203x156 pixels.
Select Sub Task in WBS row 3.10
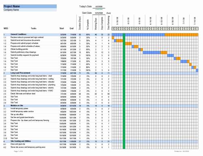point(14,138)
